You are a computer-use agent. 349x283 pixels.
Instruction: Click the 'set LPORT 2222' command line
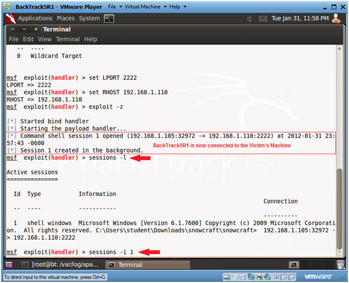tap(72, 78)
